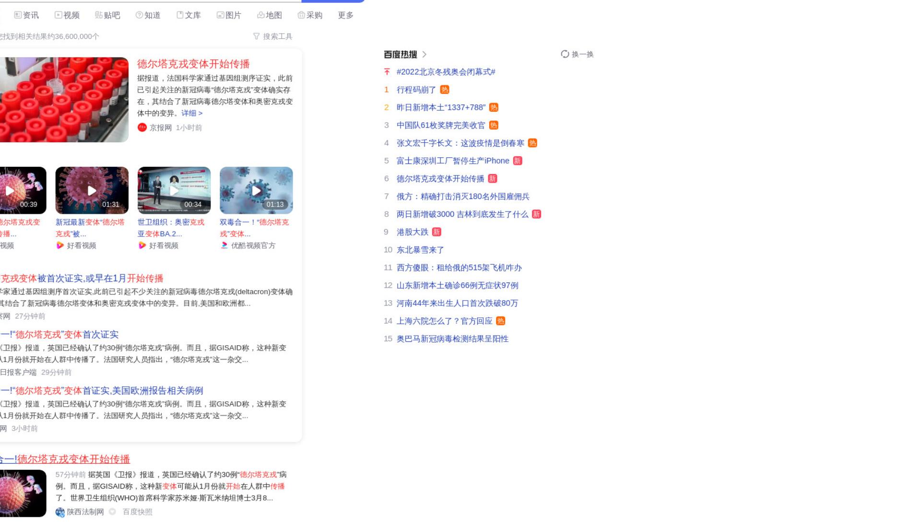Open hot search 俄方：精确打击消灭180名外国雇佣兵

pyautogui.click(x=463, y=196)
